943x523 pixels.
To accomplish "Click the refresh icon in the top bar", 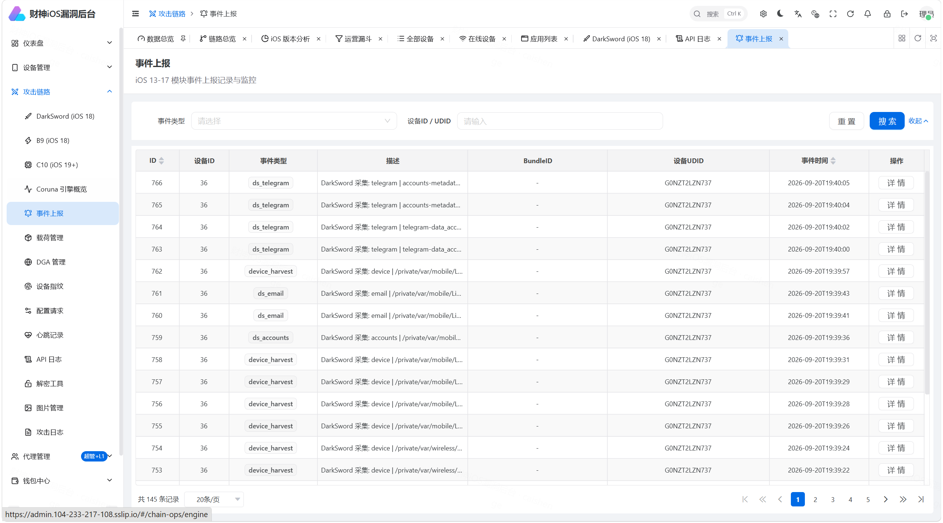I will (x=850, y=14).
